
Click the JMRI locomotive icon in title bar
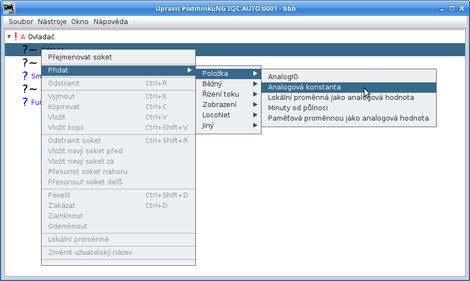[x=9, y=8]
